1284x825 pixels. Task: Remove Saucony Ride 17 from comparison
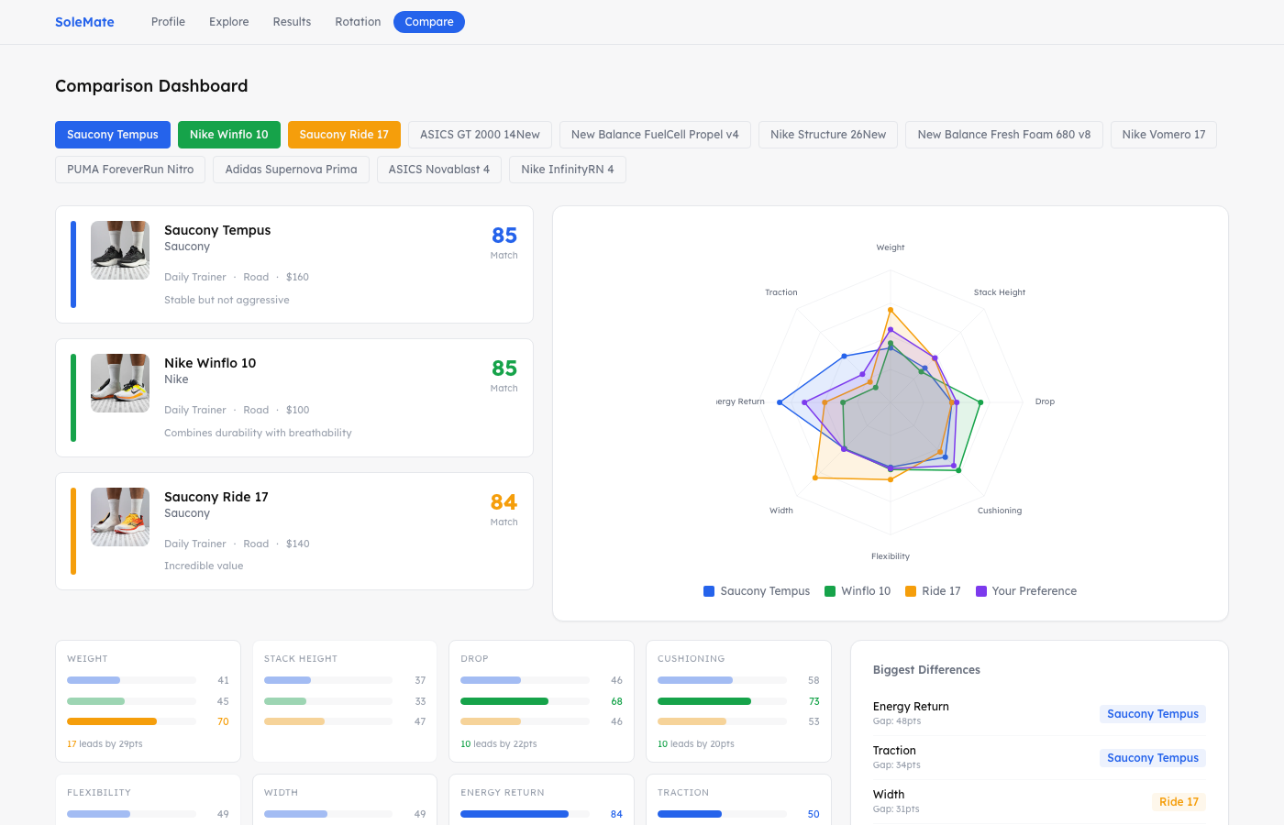click(x=344, y=134)
